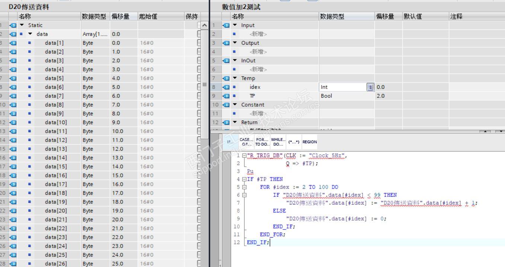The height and width of the screenshot is (267, 505).
Task: Collapse the Constant section
Action: click(234, 105)
